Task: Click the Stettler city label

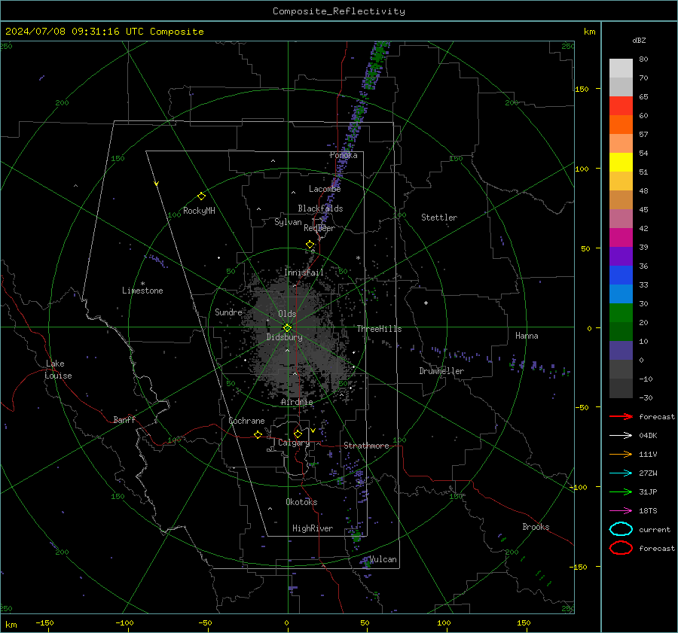Action: [x=439, y=218]
